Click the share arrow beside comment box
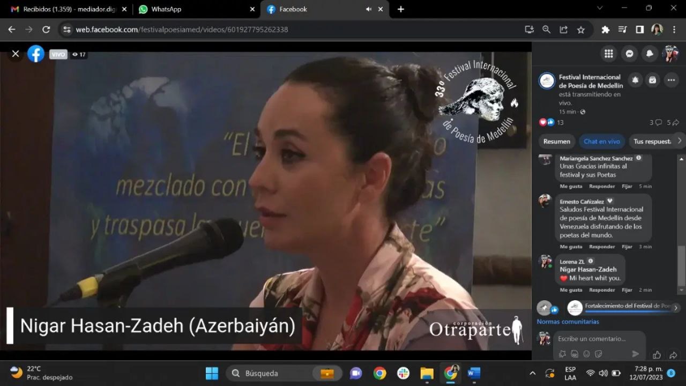The height and width of the screenshot is (386, 686). pos(673,355)
